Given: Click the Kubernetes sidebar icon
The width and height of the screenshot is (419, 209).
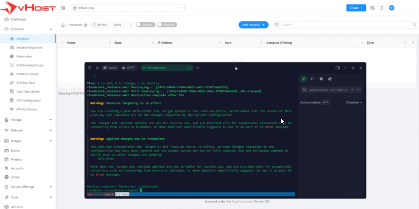Looking at the screenshot, I should 12,56.
